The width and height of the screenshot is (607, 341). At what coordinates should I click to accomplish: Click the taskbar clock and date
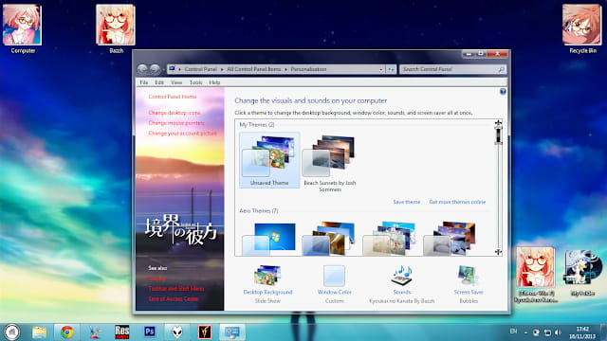click(582, 332)
